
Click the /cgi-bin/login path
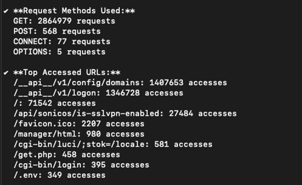click(50, 165)
